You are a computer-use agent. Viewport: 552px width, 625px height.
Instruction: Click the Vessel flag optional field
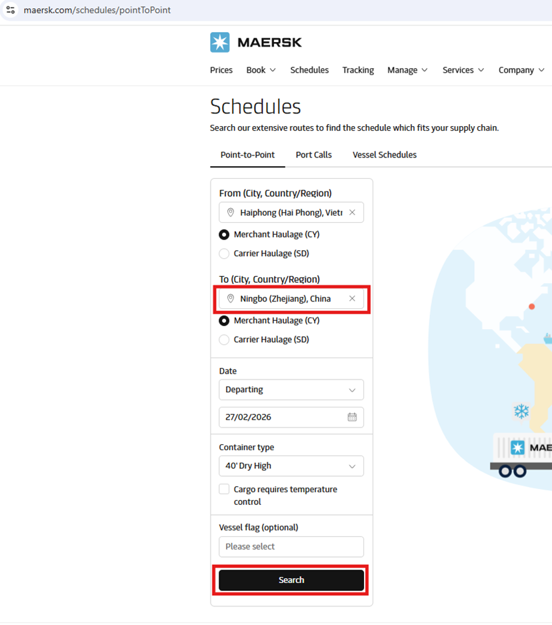point(291,547)
